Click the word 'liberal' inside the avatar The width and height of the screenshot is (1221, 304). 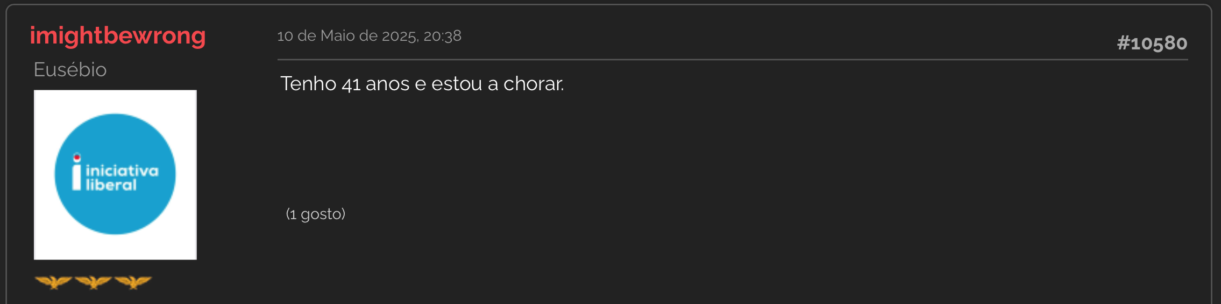[x=111, y=185]
